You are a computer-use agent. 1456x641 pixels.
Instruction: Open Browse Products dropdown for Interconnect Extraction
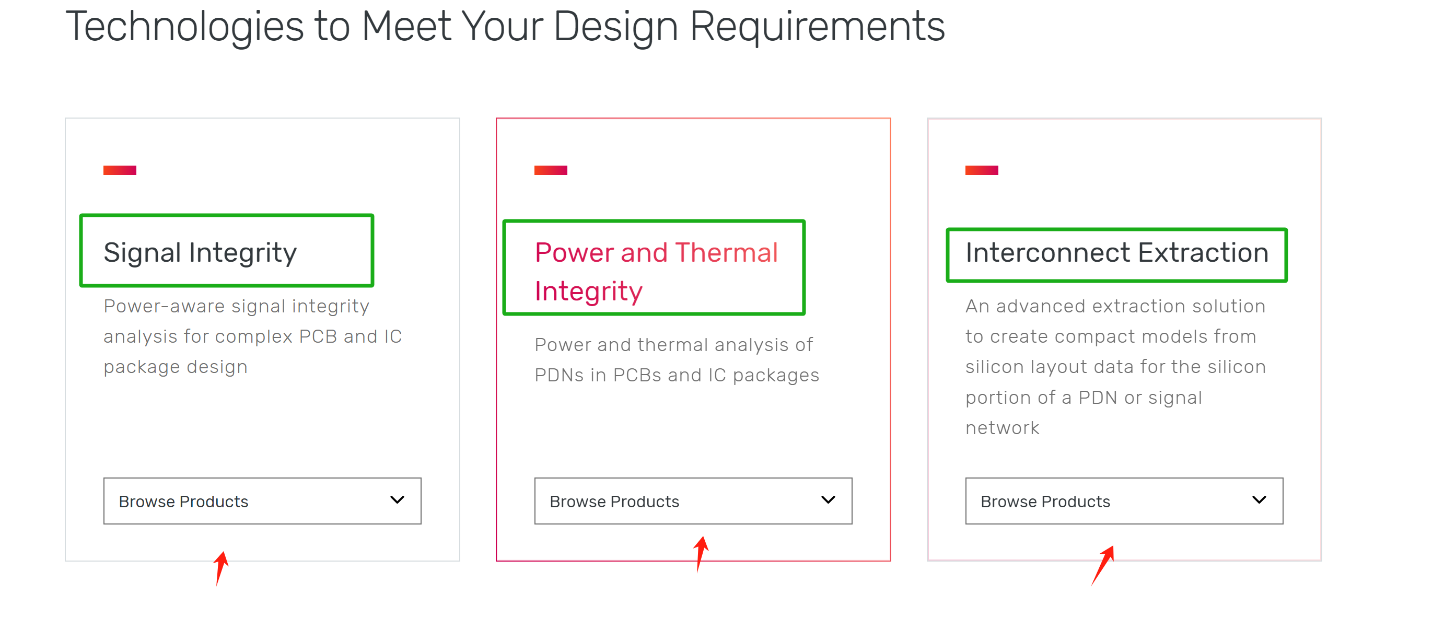point(1123,502)
